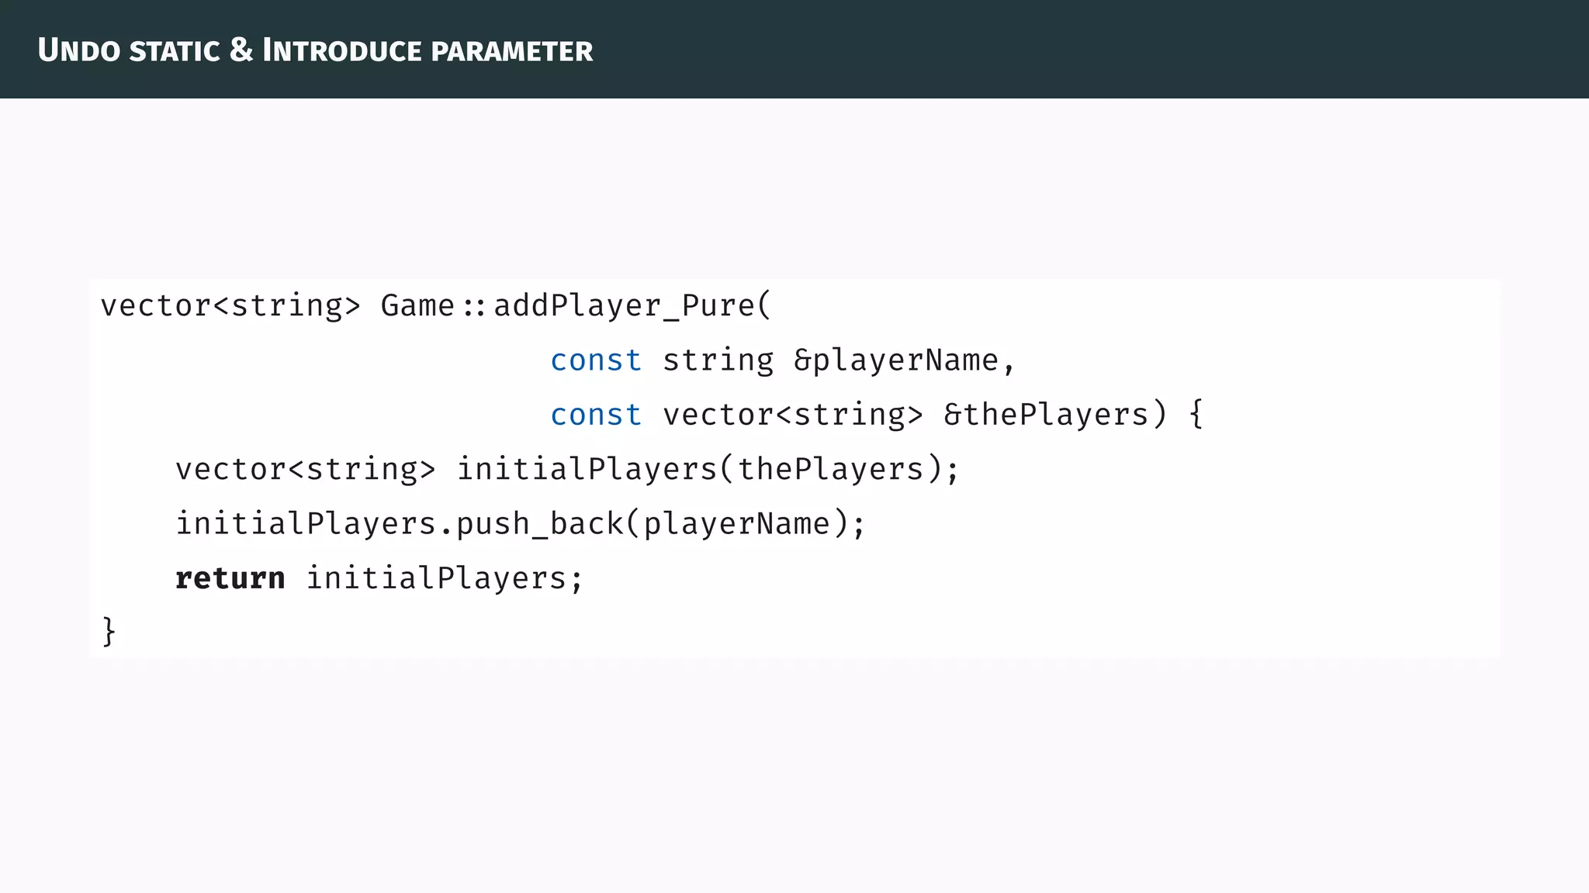Click '(playerName);' argument in push_back line

745,524
